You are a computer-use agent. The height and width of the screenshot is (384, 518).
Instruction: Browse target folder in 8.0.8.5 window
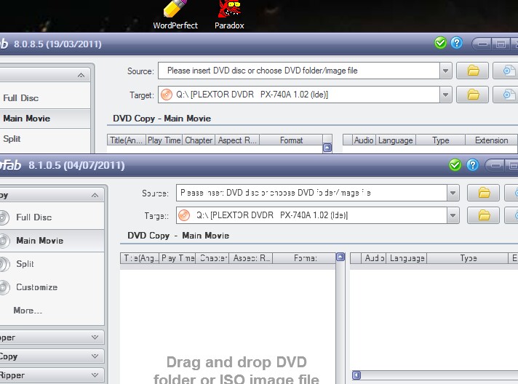[x=472, y=95]
